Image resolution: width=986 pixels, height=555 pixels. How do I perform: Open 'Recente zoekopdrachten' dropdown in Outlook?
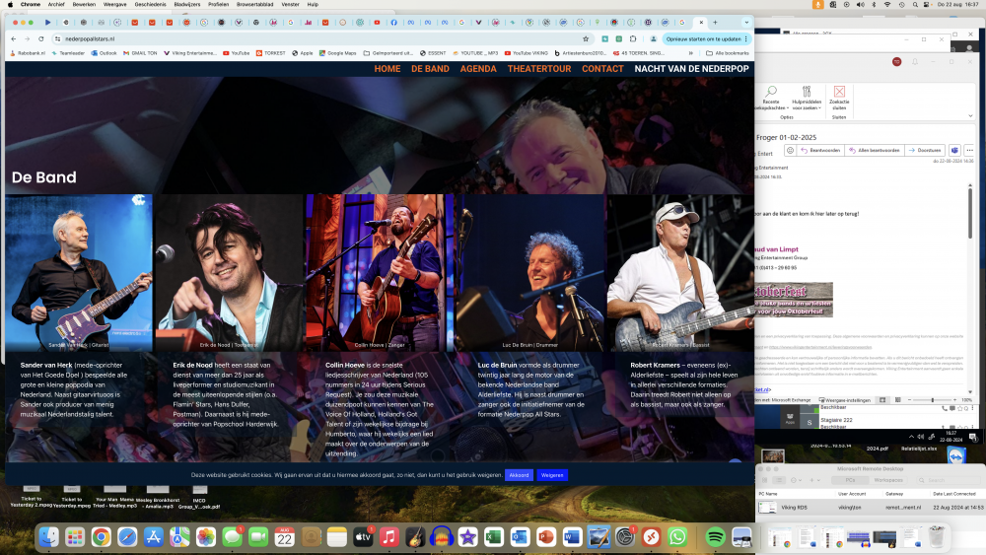pos(771,99)
